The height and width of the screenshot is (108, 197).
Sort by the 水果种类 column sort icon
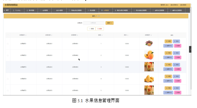click(x=78, y=35)
